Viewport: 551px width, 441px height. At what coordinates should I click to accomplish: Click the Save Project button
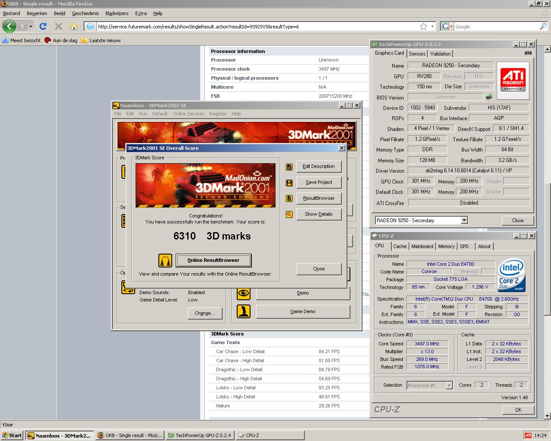tap(319, 183)
